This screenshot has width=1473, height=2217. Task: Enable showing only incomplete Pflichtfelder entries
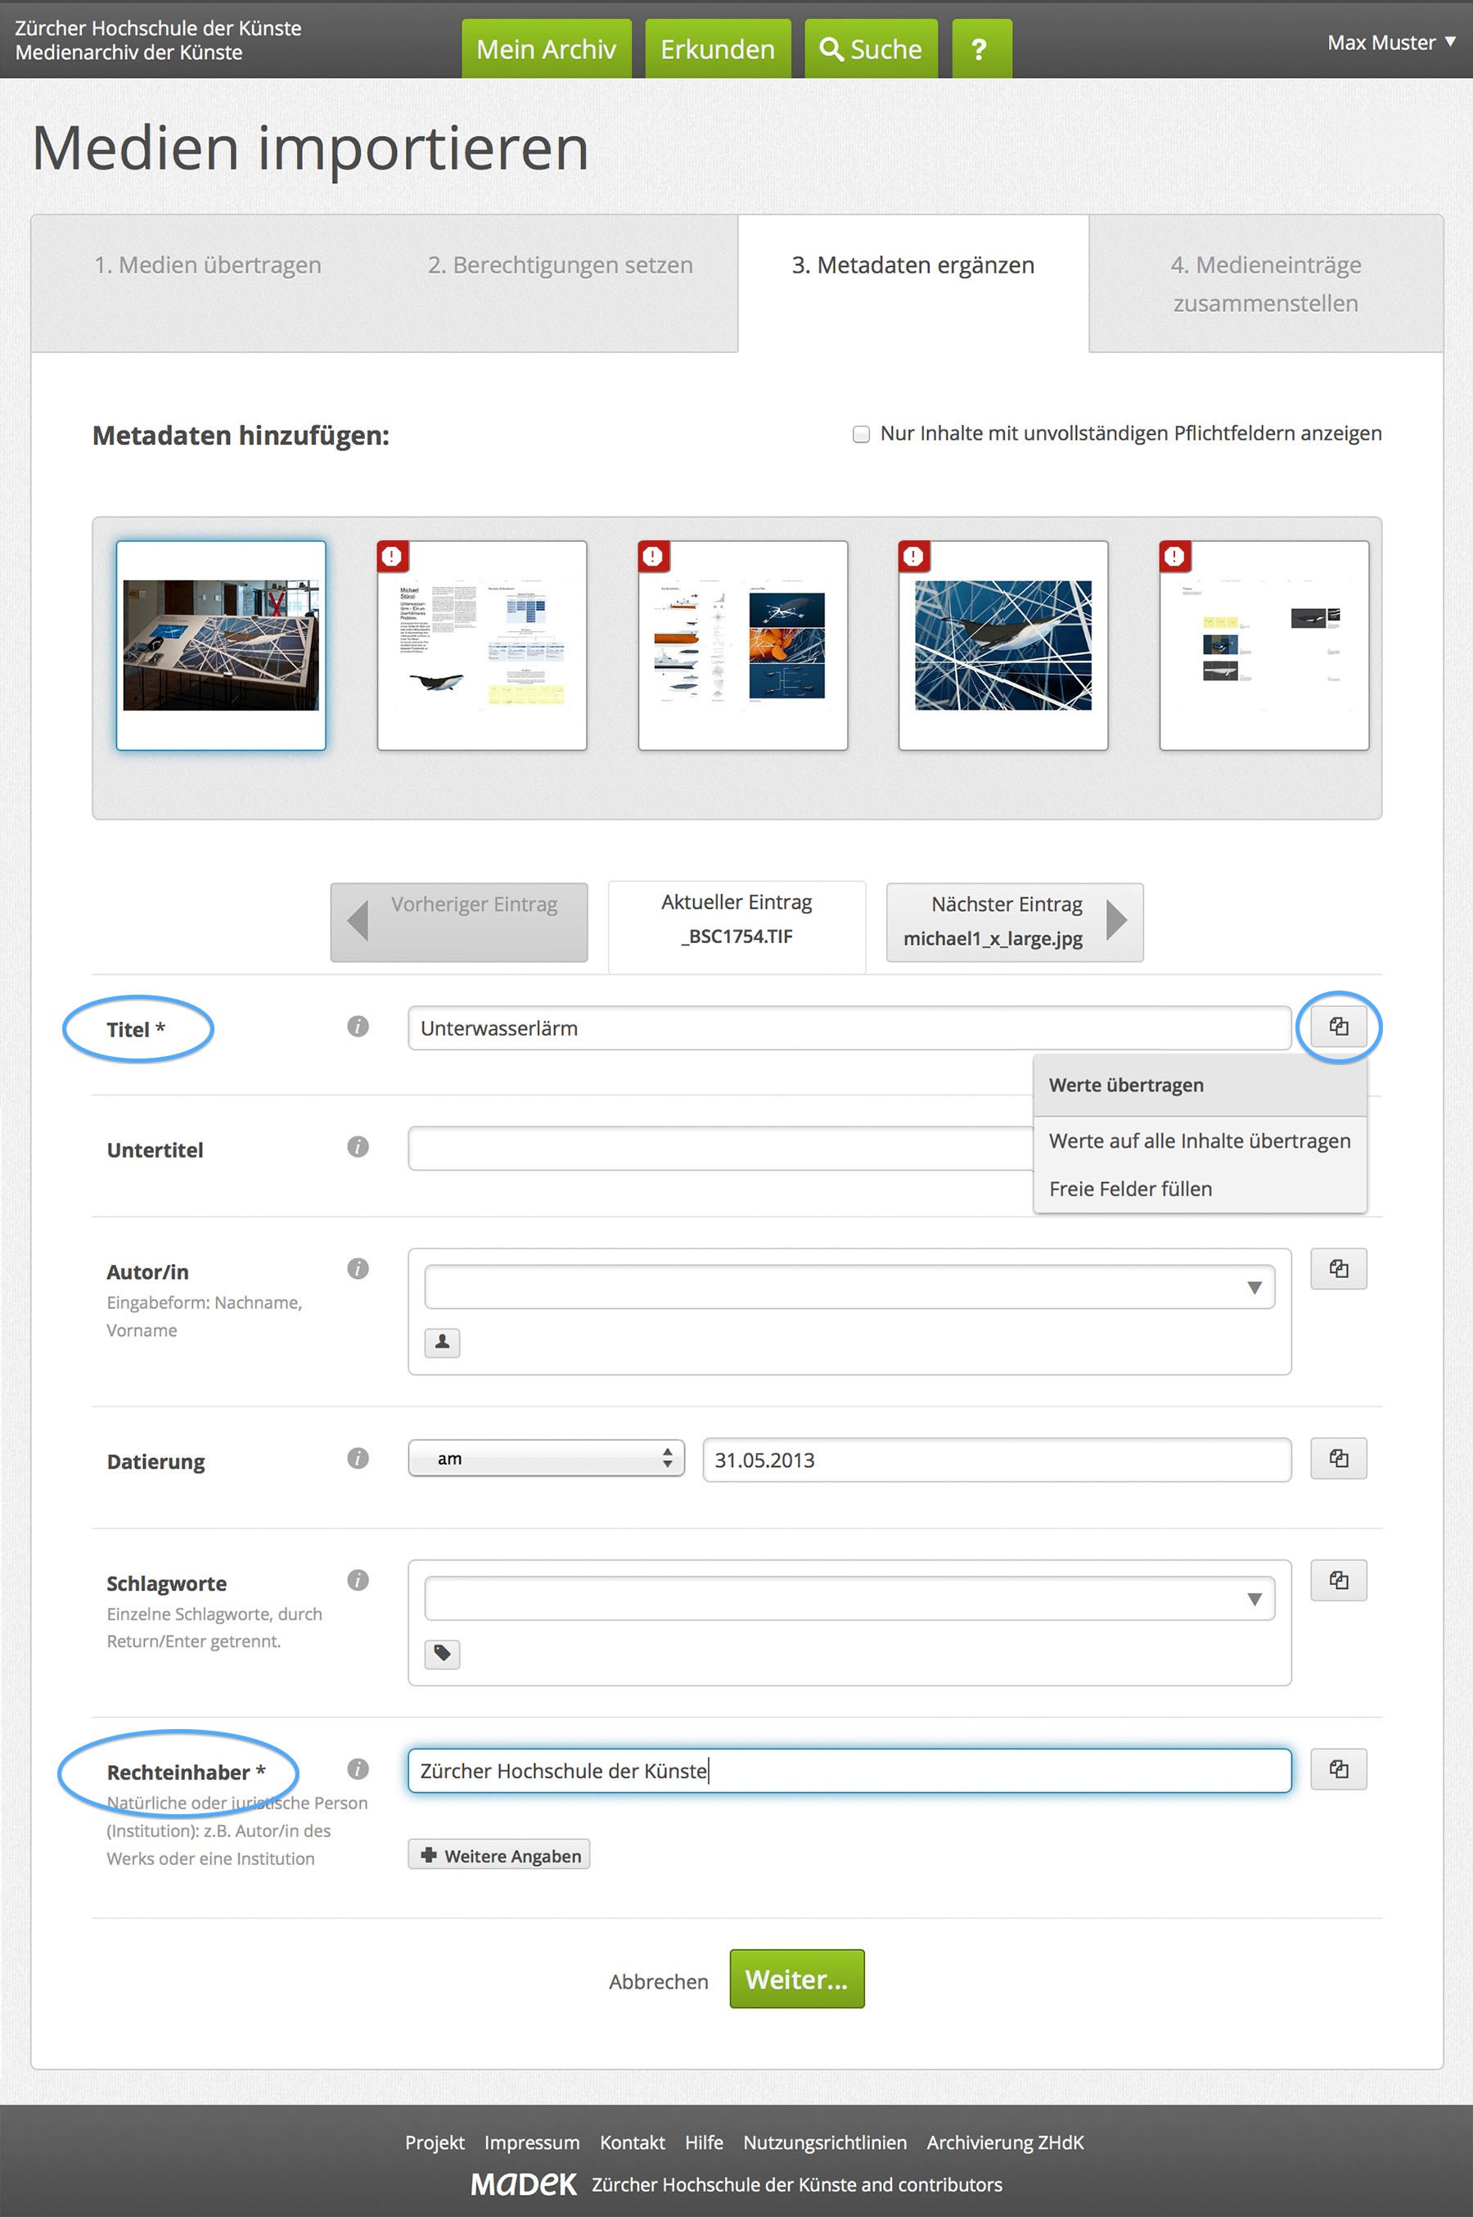[861, 434]
